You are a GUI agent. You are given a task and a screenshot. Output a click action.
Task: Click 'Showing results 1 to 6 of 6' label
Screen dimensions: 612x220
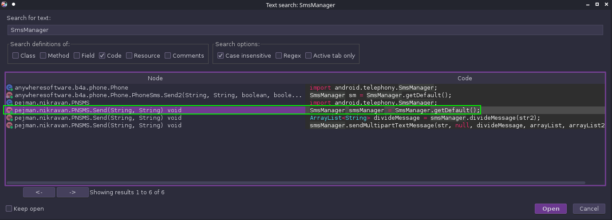tap(127, 192)
